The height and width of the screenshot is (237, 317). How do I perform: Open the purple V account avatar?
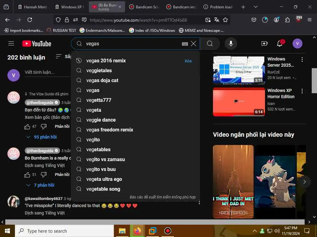[x=297, y=44]
